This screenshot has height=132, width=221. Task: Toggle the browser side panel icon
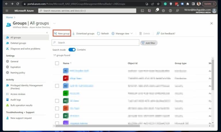coord(193,4)
